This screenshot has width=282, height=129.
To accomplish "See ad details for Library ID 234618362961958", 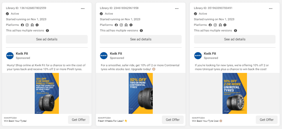I will coord(141,39).
